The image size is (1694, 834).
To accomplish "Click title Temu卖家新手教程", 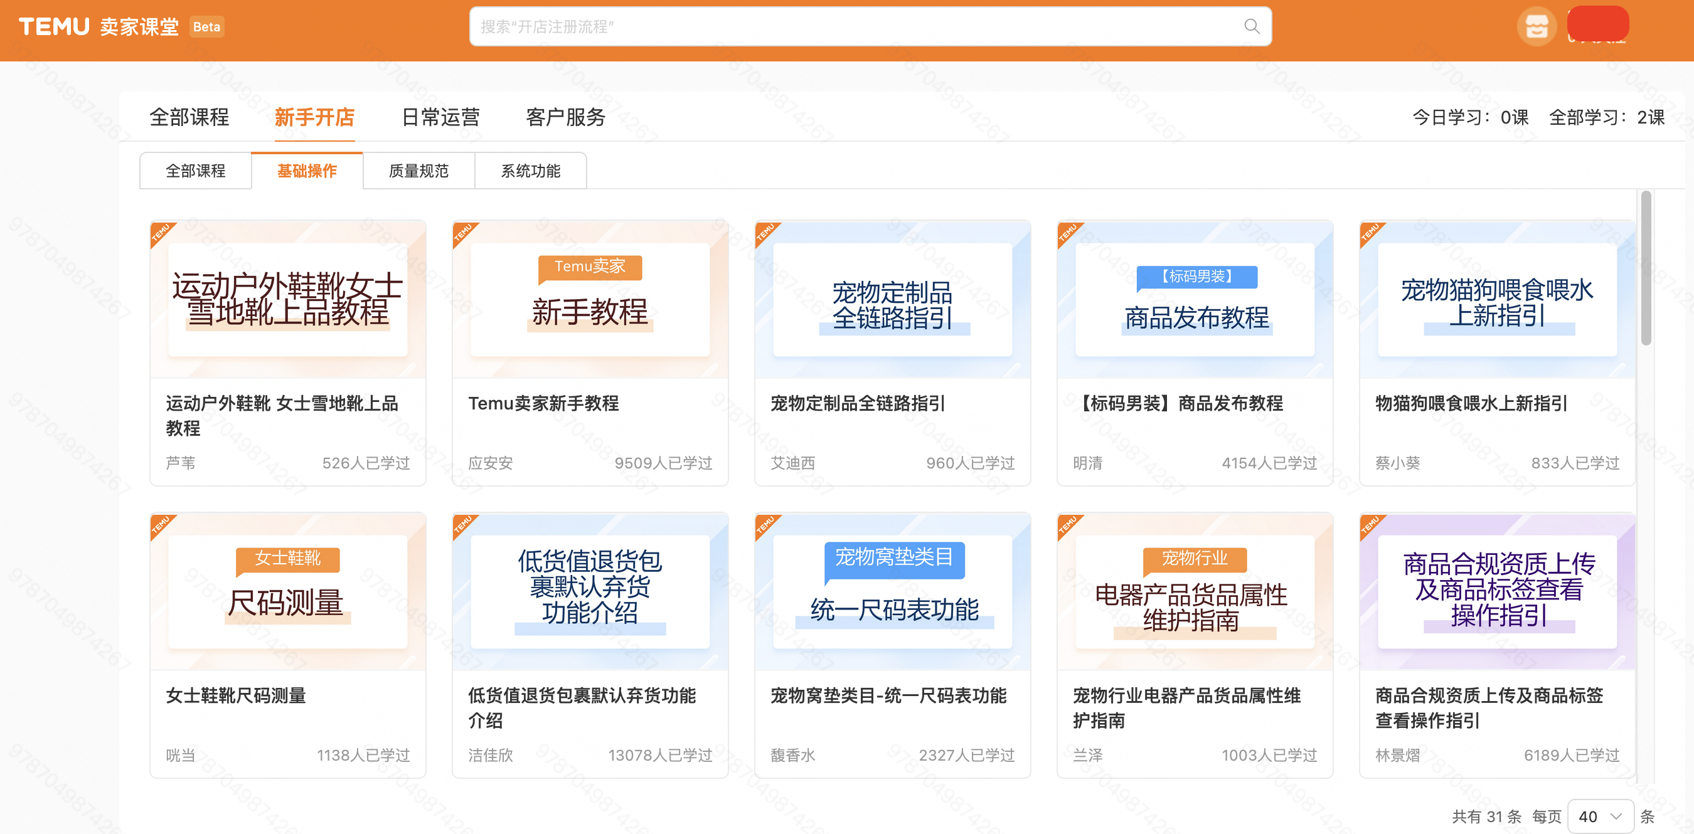I will [x=544, y=403].
